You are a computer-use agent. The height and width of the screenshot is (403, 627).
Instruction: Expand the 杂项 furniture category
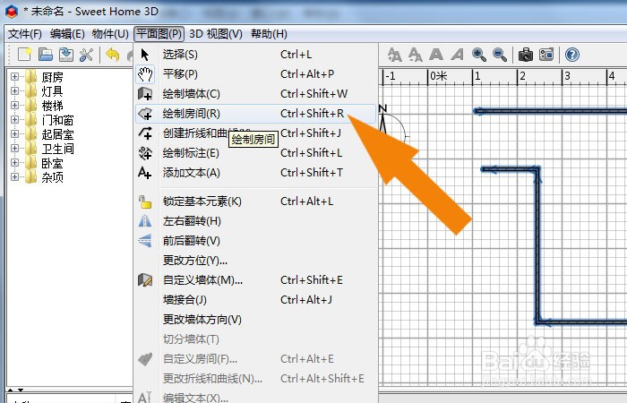[14, 176]
